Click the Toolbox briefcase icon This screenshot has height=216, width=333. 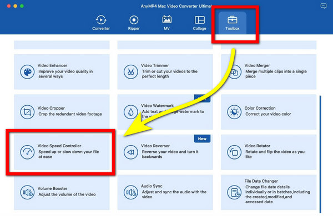click(233, 20)
